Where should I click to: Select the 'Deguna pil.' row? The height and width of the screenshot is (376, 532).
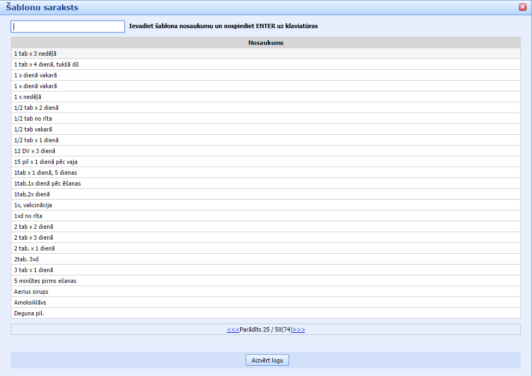pyautogui.click(x=29, y=313)
